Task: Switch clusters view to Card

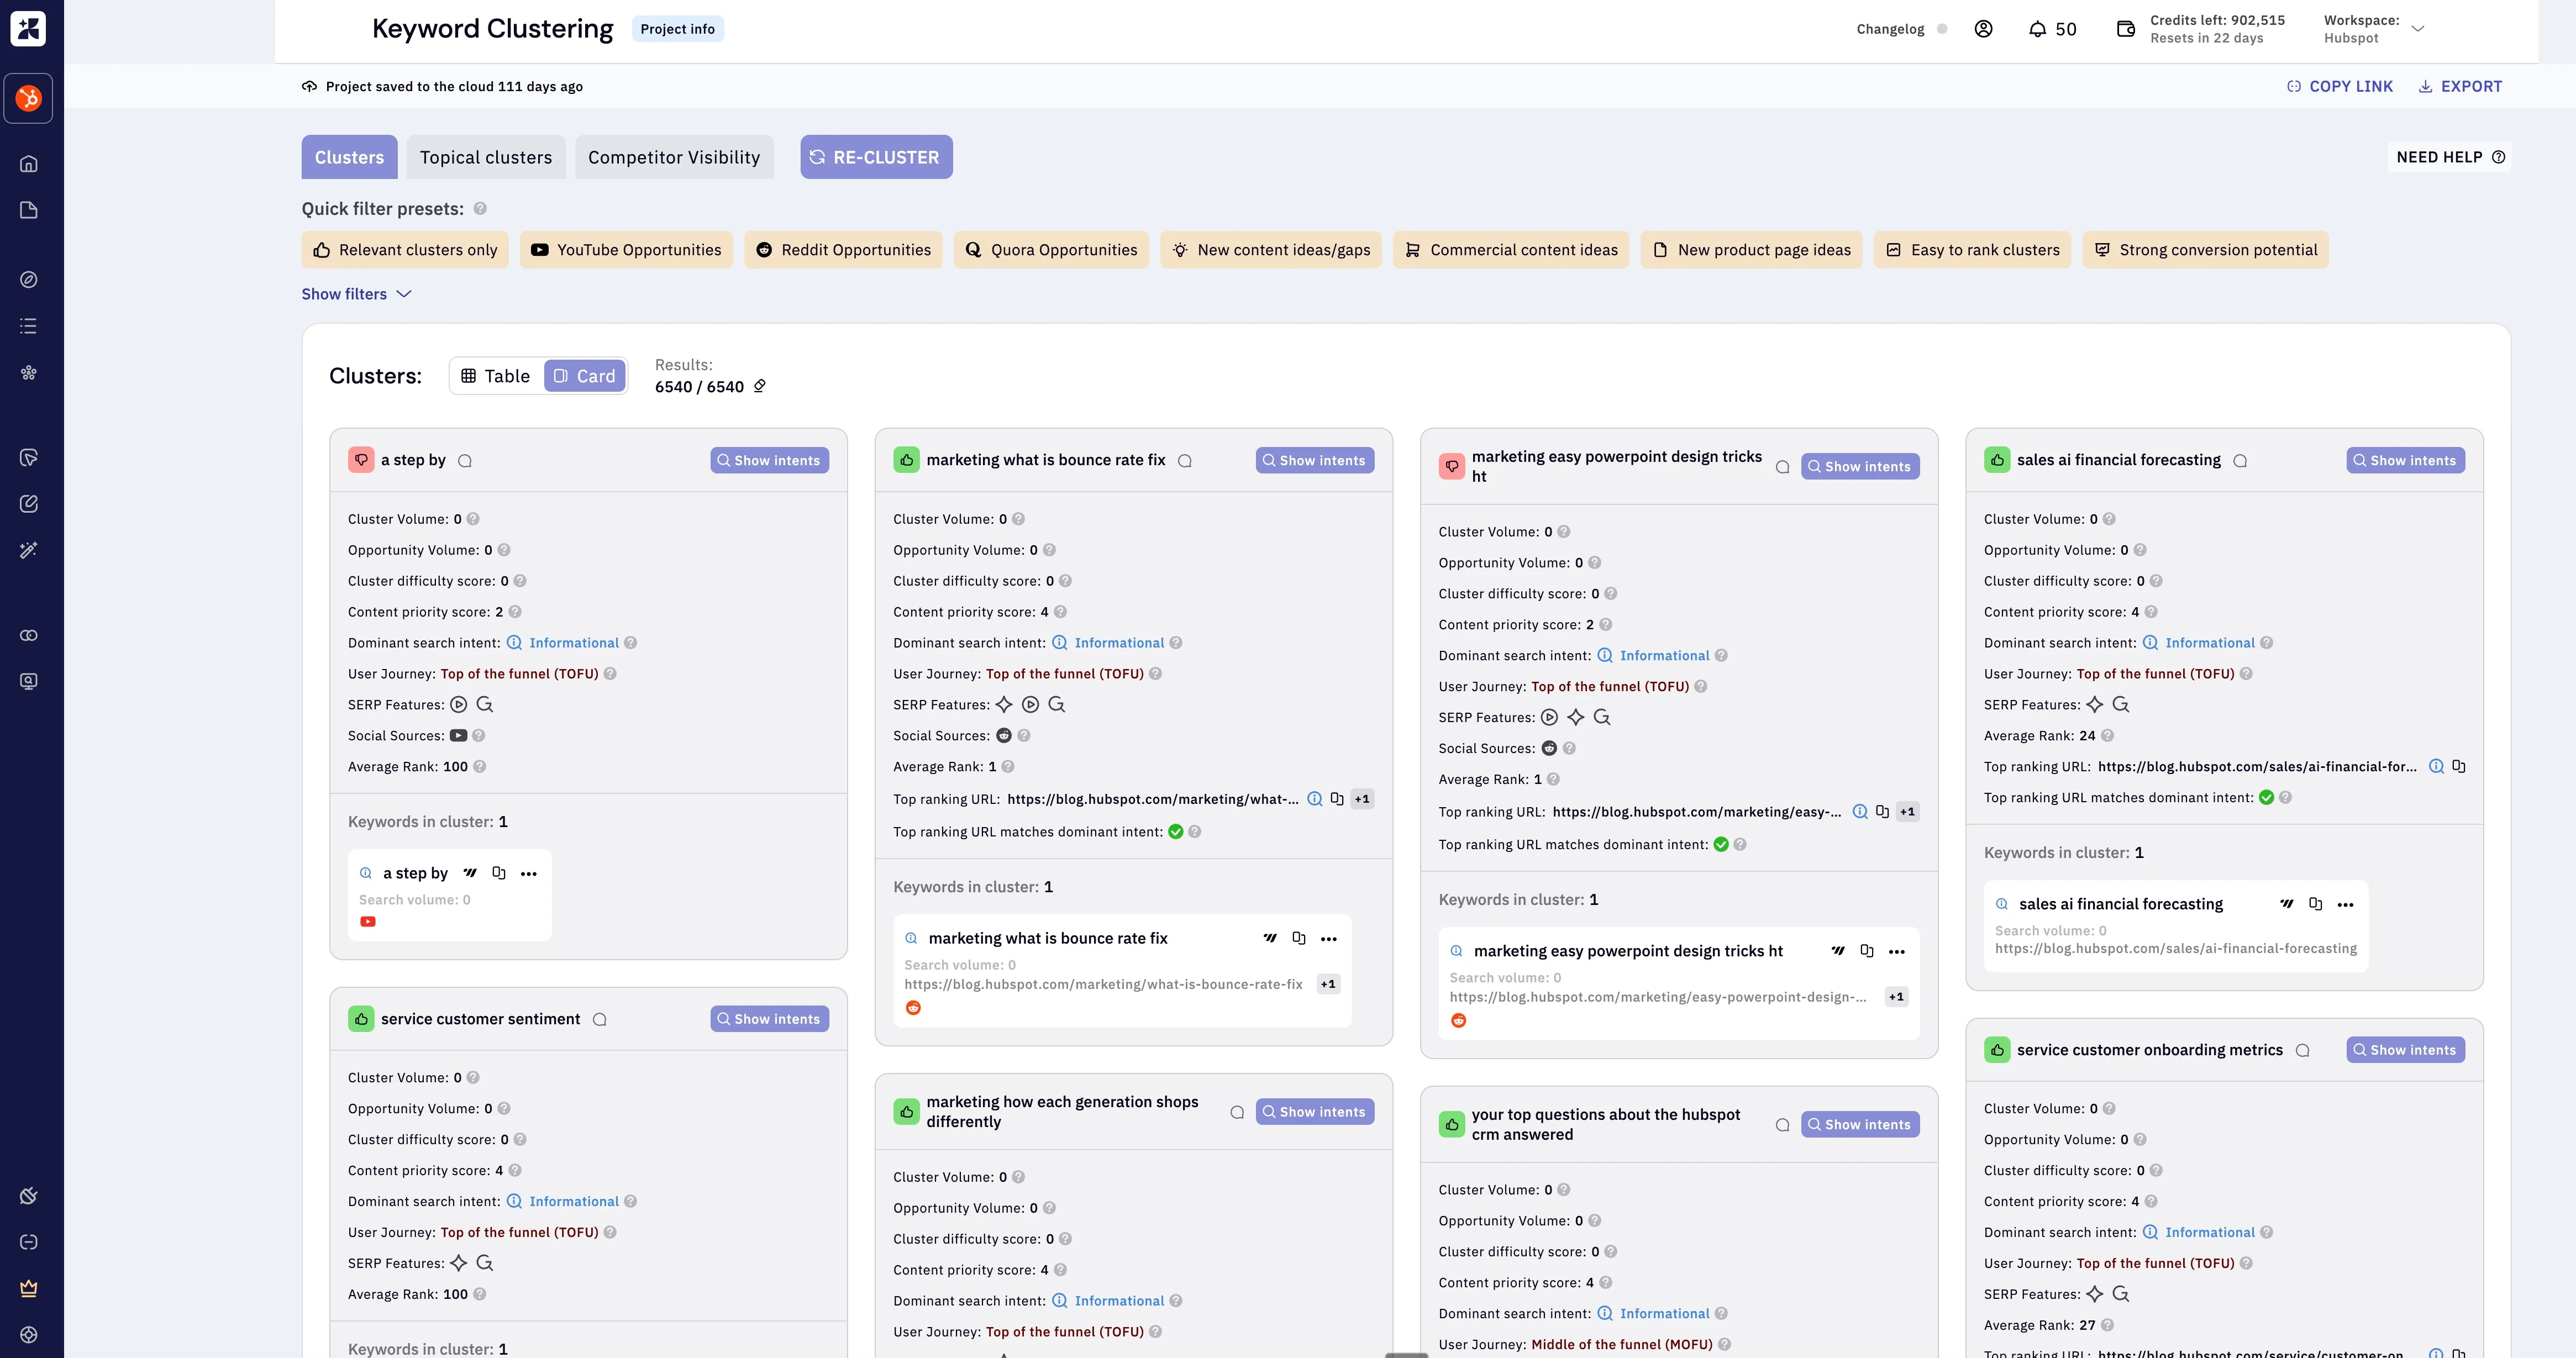Action: point(585,376)
